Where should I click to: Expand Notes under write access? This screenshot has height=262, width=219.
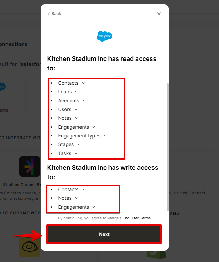(76, 198)
